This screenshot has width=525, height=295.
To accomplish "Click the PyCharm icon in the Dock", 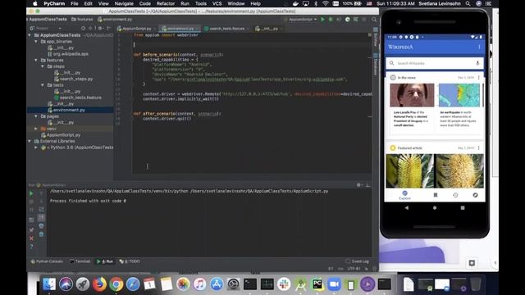I will point(317,284).
